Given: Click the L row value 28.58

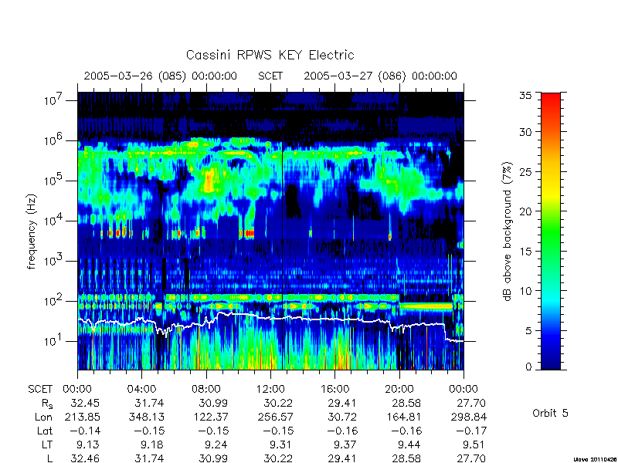Looking at the screenshot, I should 406,458.
